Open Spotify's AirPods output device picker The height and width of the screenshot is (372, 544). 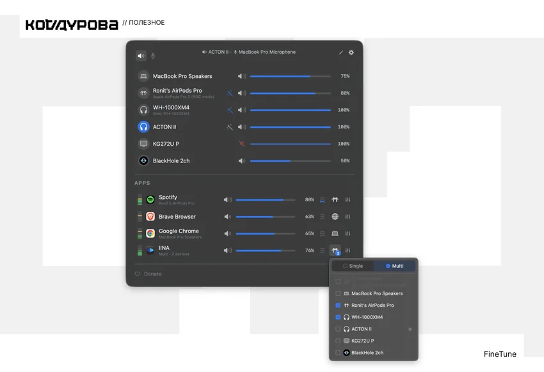tap(335, 199)
